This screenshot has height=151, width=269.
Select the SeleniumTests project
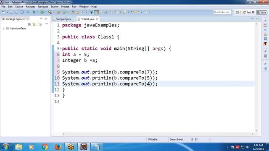pyautogui.click(x=18, y=29)
